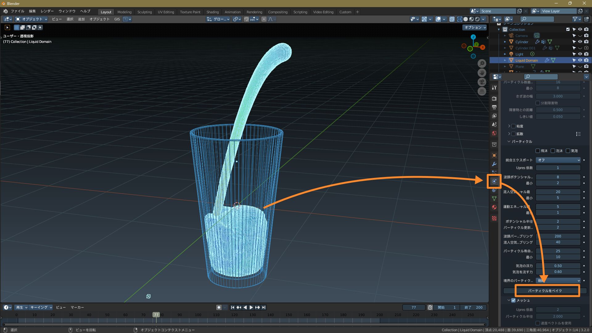Screen dimensions: 592x333
Task: Click the pan view hand gizmo
Action: (x=482, y=73)
